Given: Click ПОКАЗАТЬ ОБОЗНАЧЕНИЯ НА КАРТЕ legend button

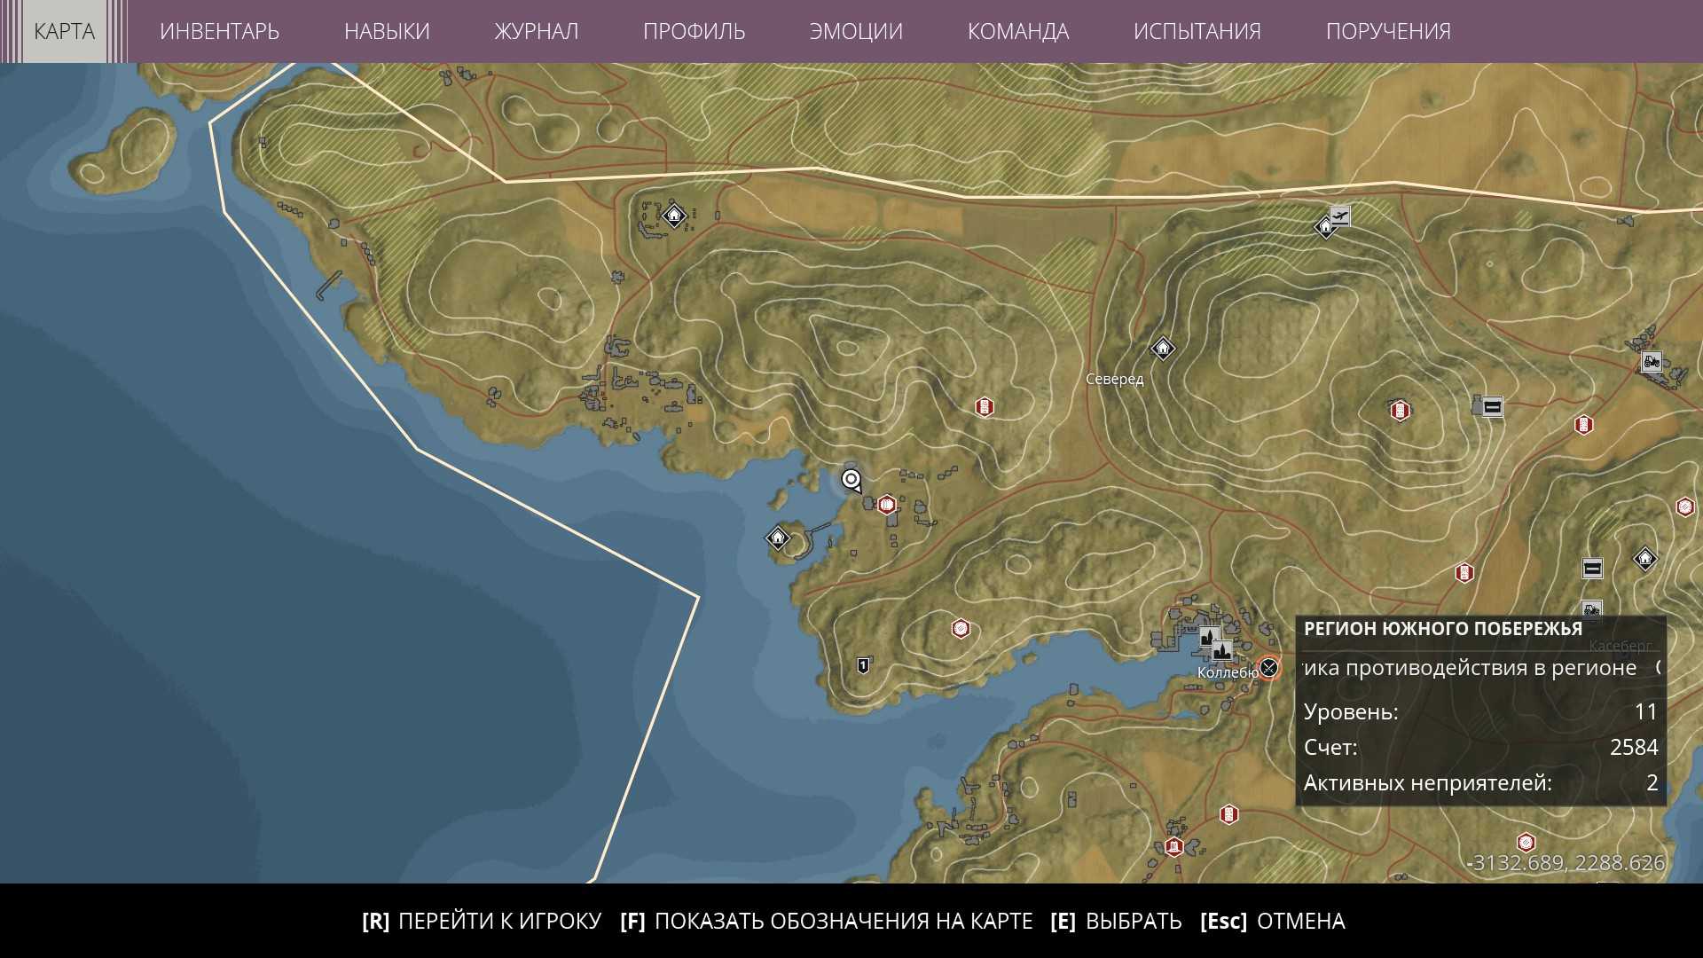Looking at the screenshot, I should 826,921.
